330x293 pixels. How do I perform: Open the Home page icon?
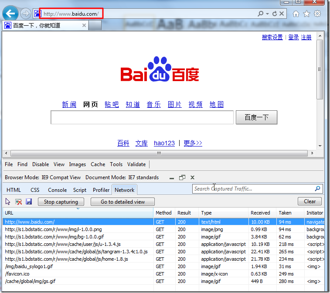[296, 14]
